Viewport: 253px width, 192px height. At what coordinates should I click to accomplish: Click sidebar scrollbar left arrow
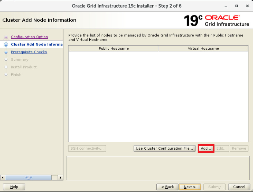click(x=2, y=178)
